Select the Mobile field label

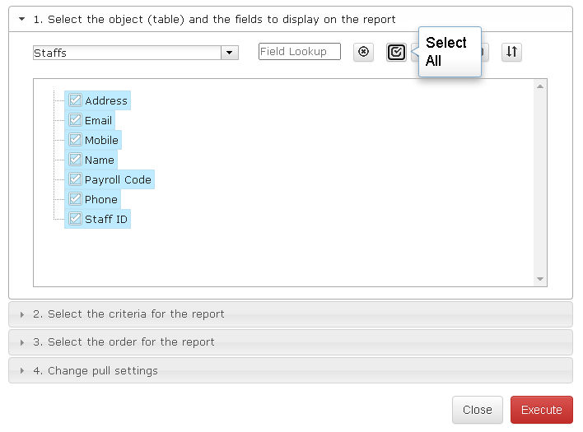click(x=101, y=140)
